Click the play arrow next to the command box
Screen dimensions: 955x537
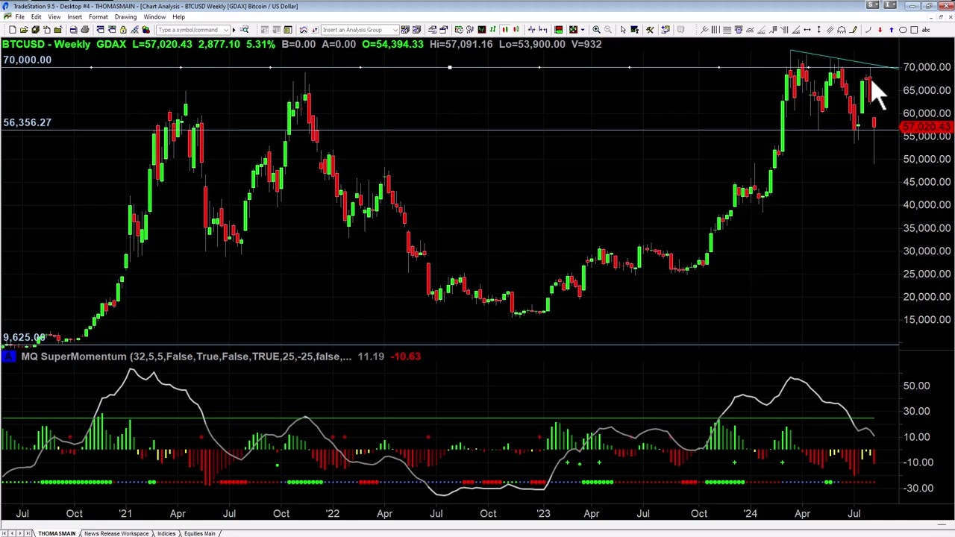coord(234,30)
